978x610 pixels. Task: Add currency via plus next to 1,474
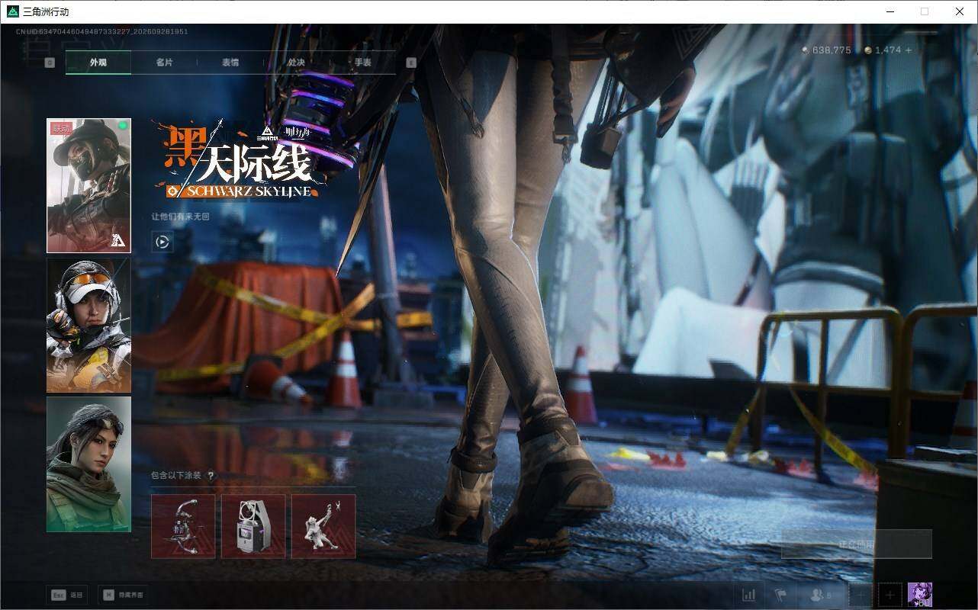tap(908, 50)
